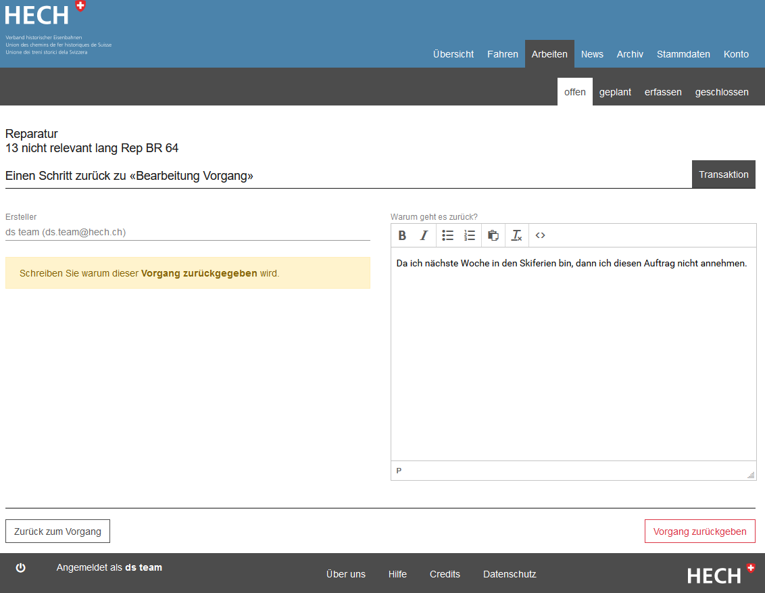This screenshot has height=593, width=765.
Task: Click the paste as text icon
Action: pyautogui.click(x=493, y=235)
